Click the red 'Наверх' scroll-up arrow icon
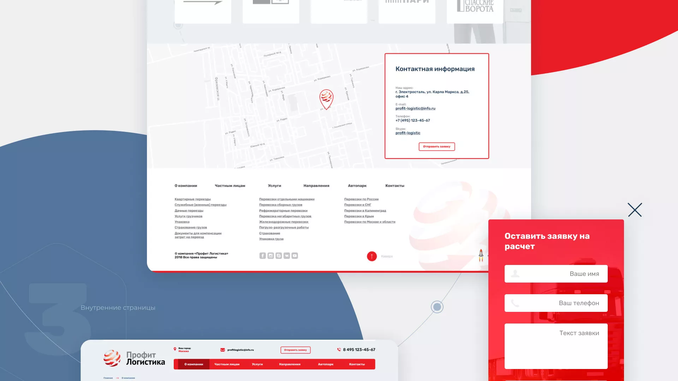This screenshot has width=678, height=381. point(372,256)
